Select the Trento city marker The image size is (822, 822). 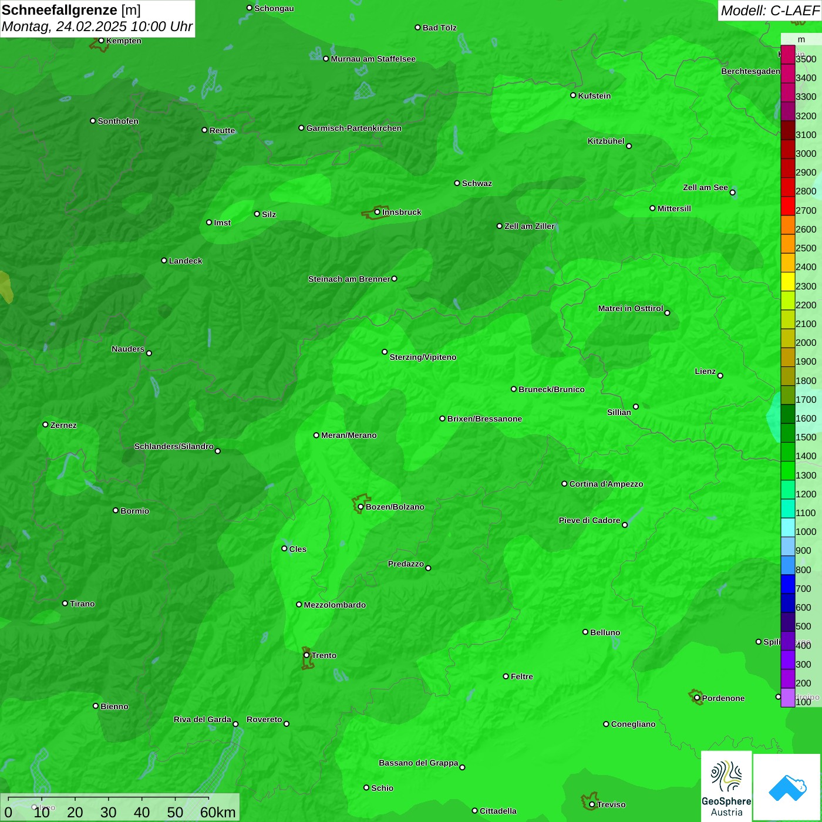(x=306, y=655)
